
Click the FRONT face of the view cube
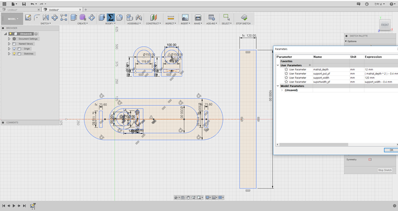click(385, 25)
